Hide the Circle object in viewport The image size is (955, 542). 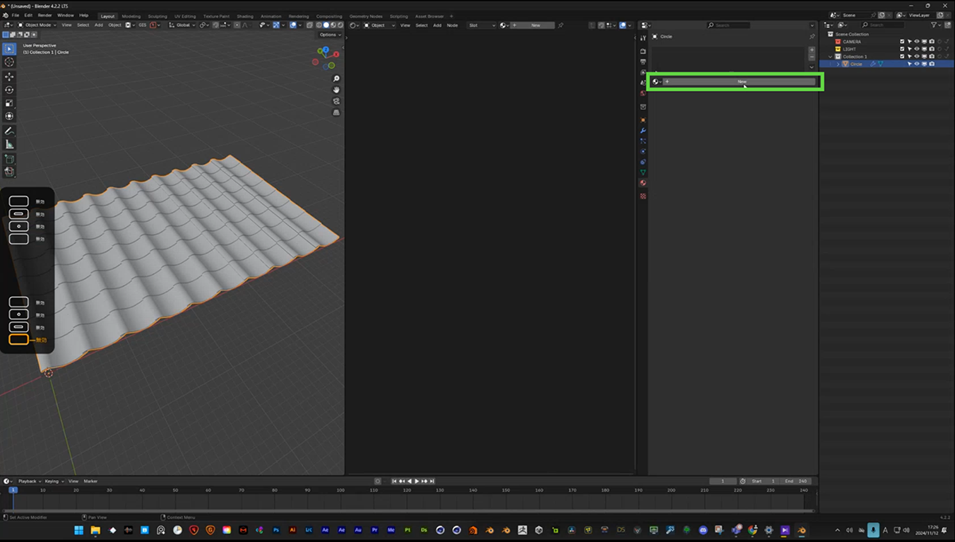point(917,64)
